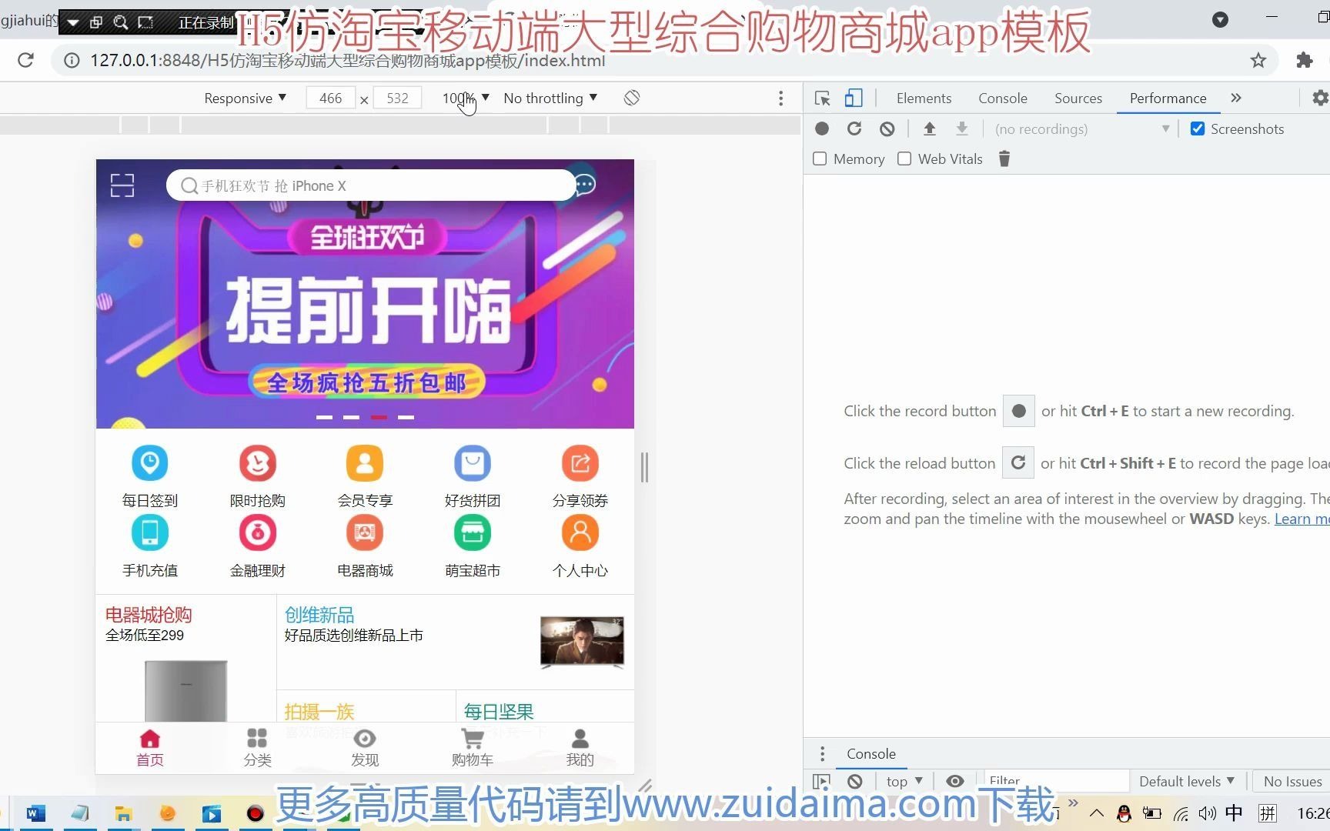This screenshot has height=831, width=1330.
Task: Tap the 首页 home bottom tab
Action: tap(150, 748)
